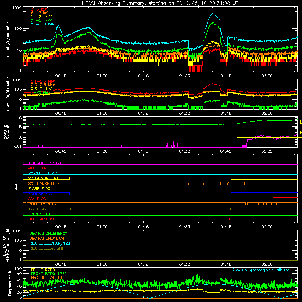Viewport: 302px width, 302px height.
Task: Click the 0.8-7 MeV legend label
Action: pyautogui.click(x=41, y=89)
